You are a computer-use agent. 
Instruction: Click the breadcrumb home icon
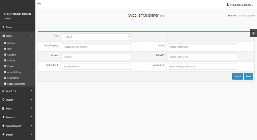coord(229,16)
